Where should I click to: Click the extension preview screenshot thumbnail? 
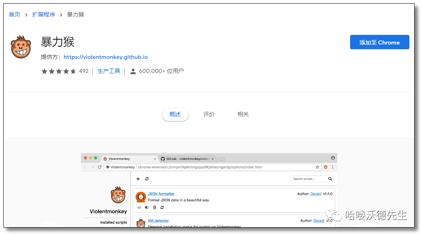point(209,190)
